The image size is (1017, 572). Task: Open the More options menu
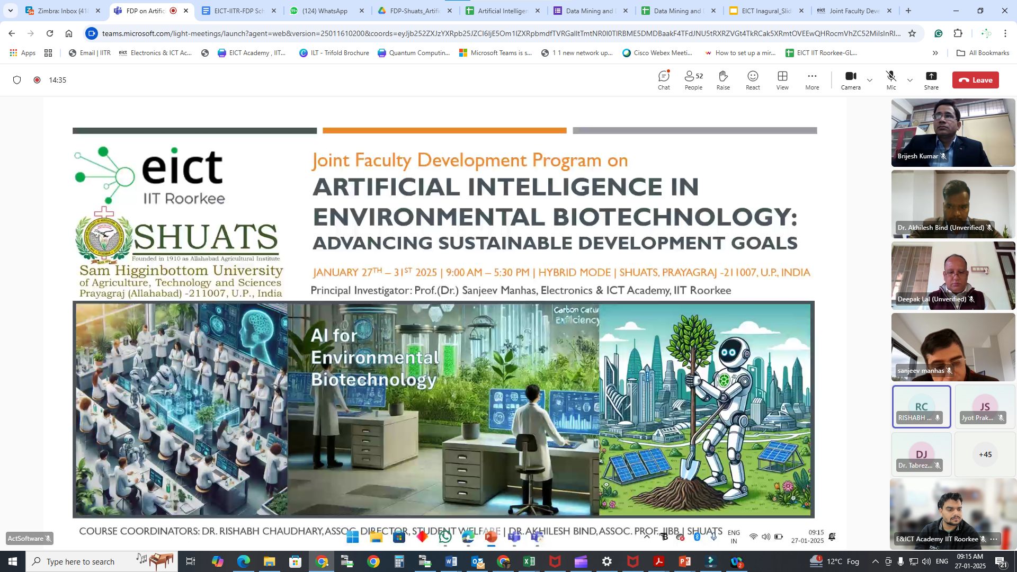[812, 80]
